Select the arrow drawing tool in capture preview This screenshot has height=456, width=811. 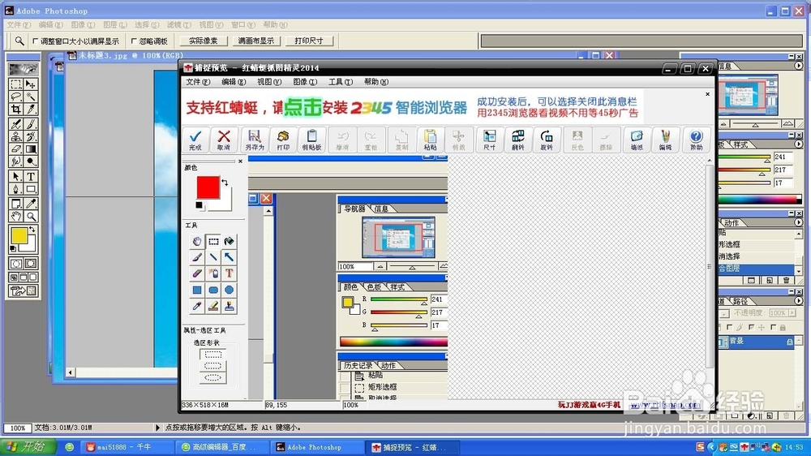[230, 257]
